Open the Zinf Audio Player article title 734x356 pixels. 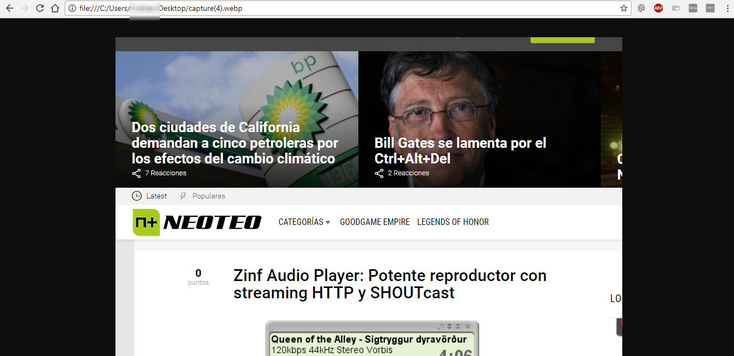pos(390,284)
